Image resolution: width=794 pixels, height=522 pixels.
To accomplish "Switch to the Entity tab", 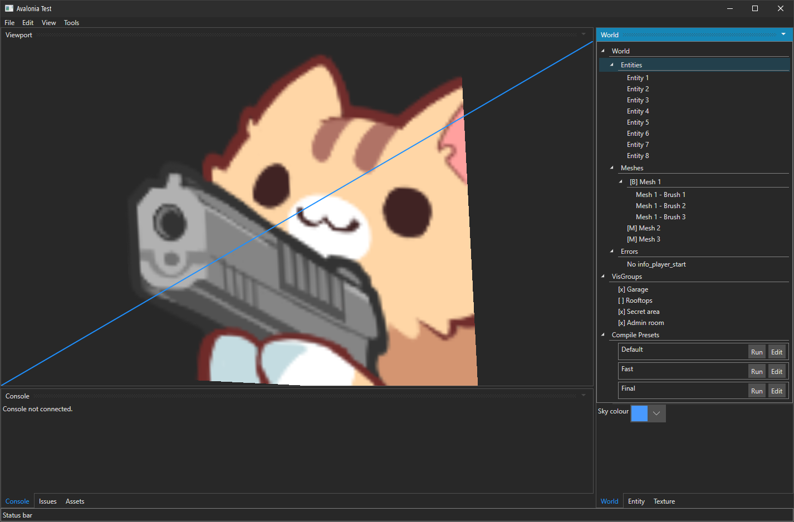I will coord(636,501).
